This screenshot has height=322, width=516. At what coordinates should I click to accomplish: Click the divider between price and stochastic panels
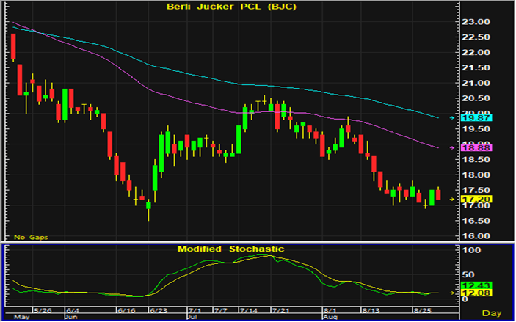click(x=257, y=243)
